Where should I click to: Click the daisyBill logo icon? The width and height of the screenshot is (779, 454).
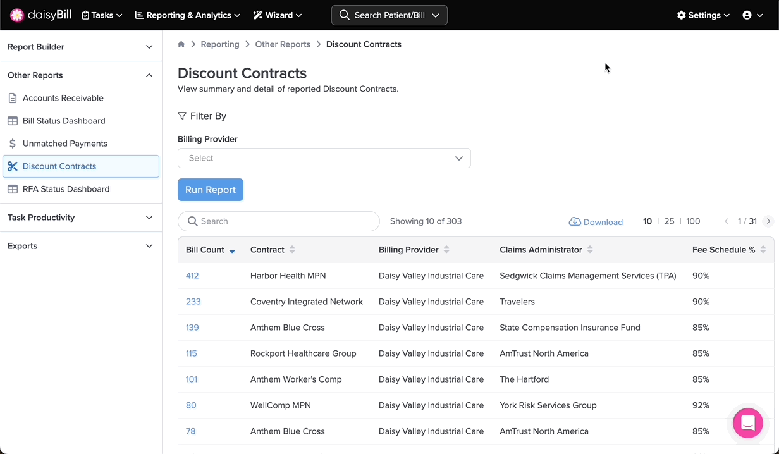click(17, 15)
